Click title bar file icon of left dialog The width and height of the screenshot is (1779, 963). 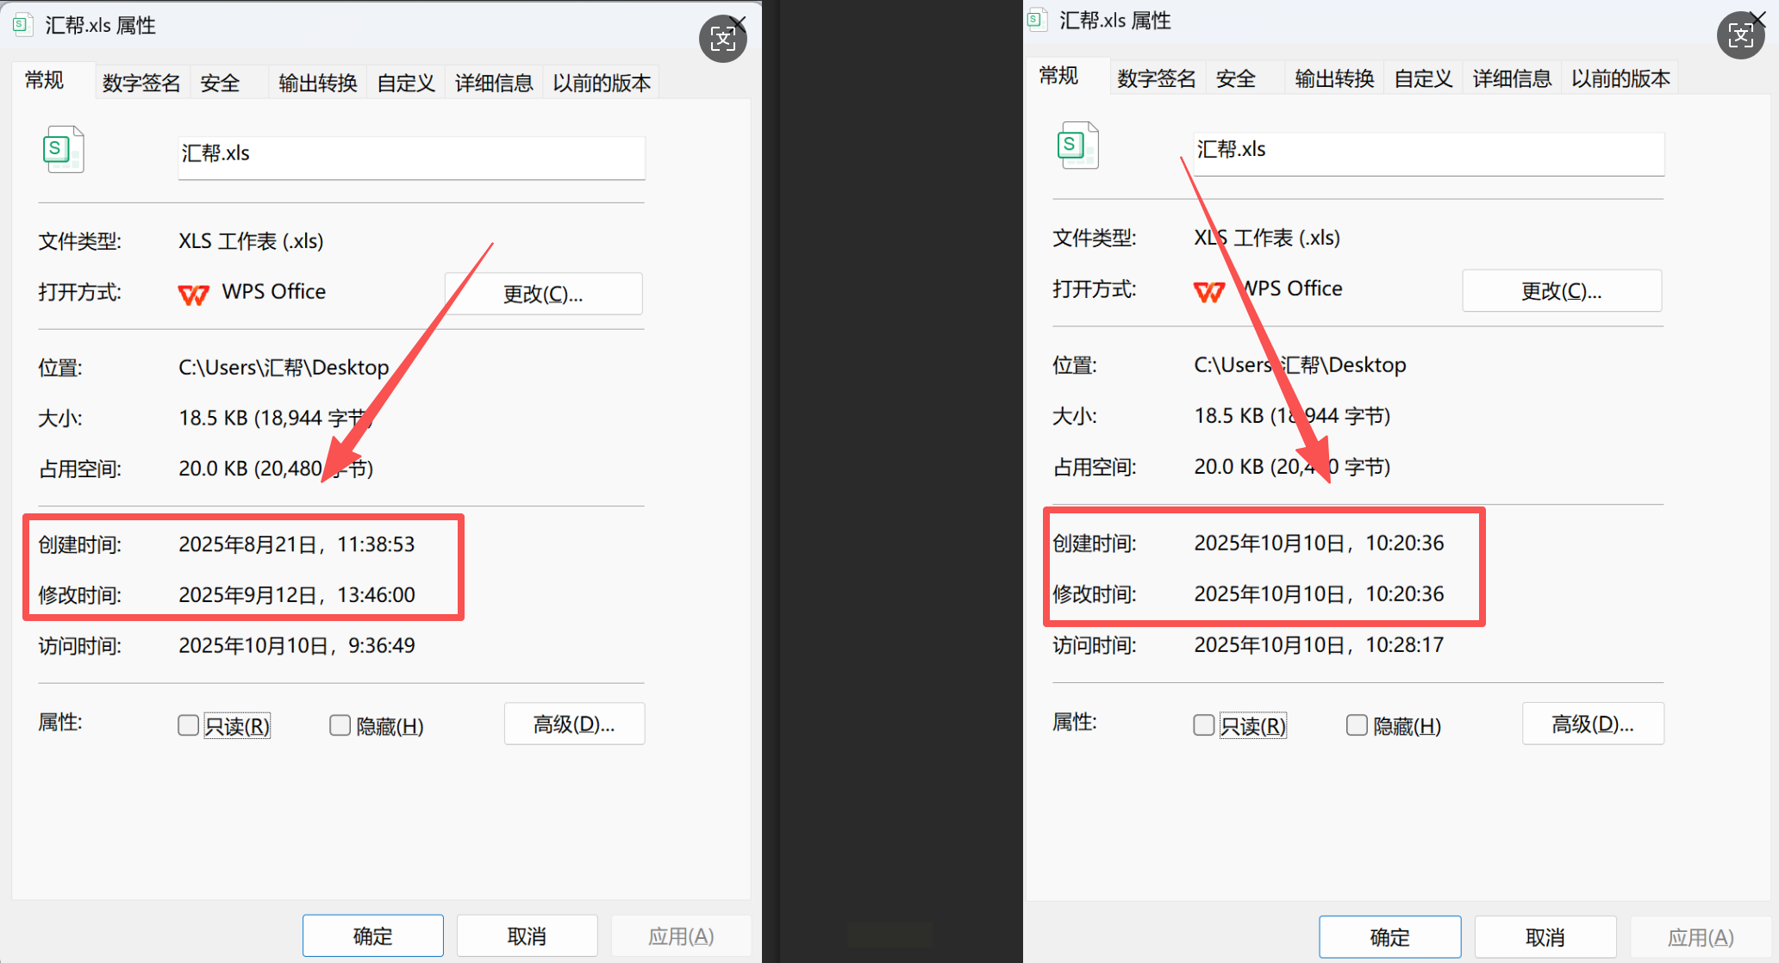coord(22,25)
